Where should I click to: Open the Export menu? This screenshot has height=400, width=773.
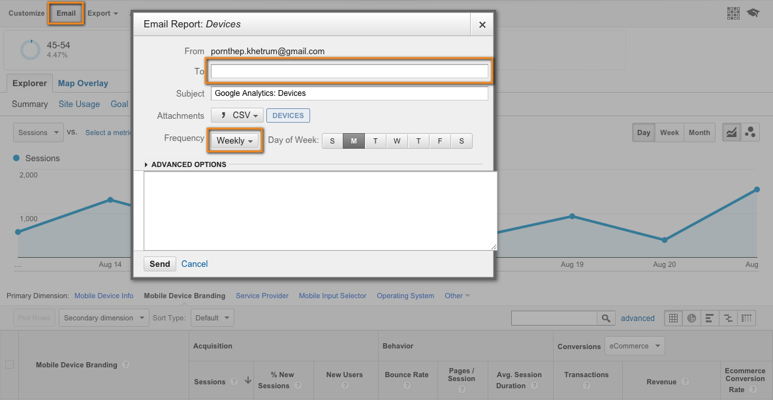pos(103,13)
